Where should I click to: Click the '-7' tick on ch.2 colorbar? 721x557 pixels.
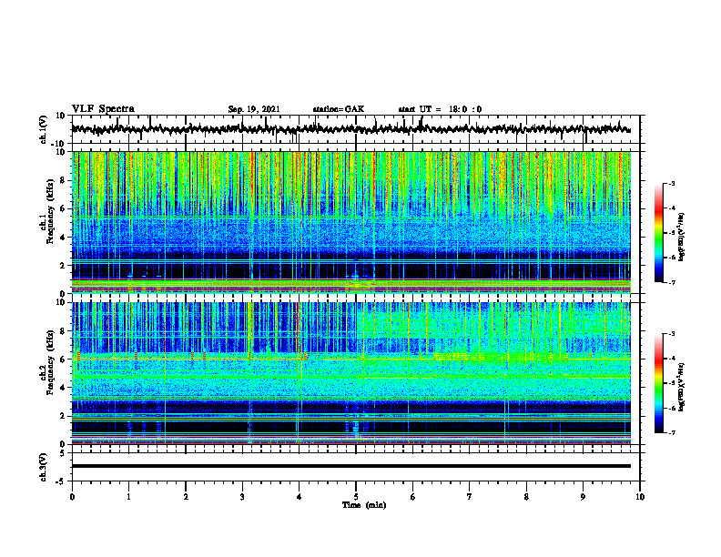tap(671, 432)
